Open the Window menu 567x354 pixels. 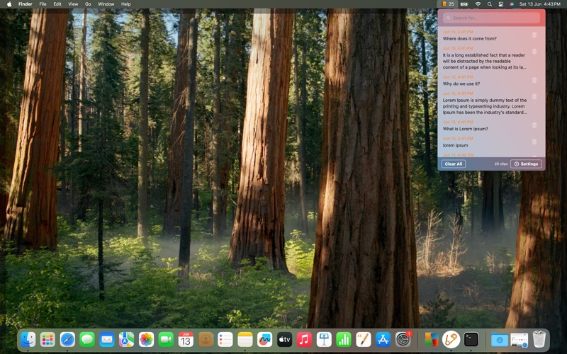(106, 4)
